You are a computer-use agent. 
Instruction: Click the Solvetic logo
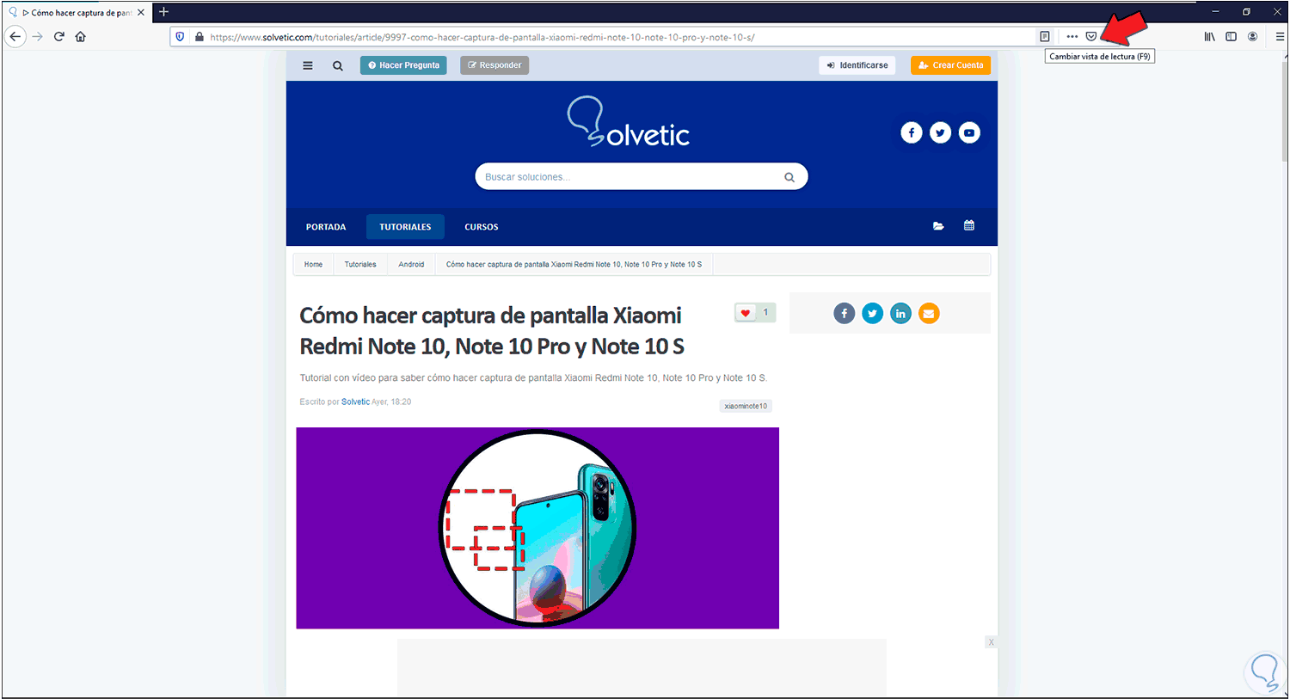[x=629, y=122]
